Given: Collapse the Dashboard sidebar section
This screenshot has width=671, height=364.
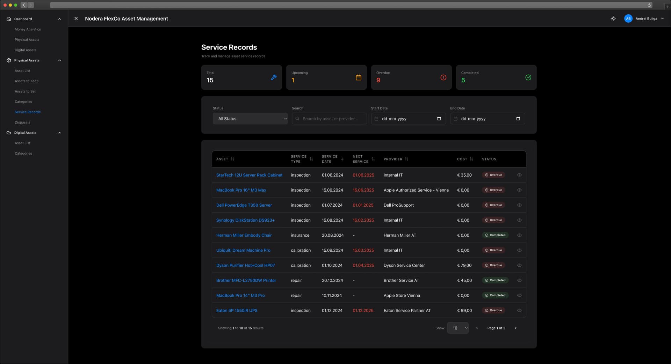Looking at the screenshot, I should click(59, 19).
